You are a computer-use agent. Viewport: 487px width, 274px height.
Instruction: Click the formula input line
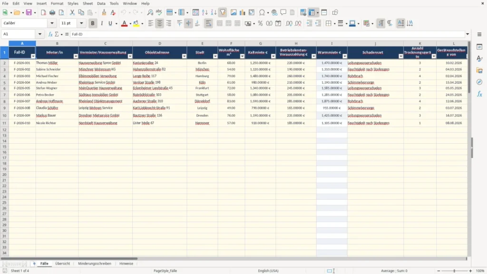267,34
